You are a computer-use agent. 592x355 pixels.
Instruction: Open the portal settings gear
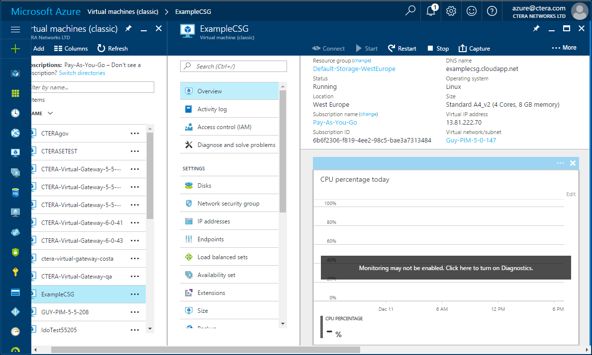(x=451, y=11)
